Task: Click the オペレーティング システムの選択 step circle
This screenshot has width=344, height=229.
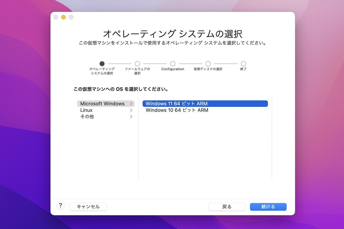Action: click(x=102, y=64)
